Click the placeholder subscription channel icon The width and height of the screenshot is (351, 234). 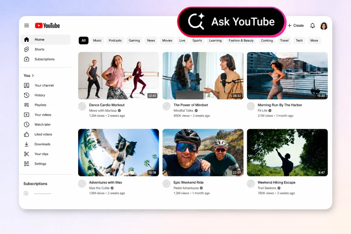[26, 193]
